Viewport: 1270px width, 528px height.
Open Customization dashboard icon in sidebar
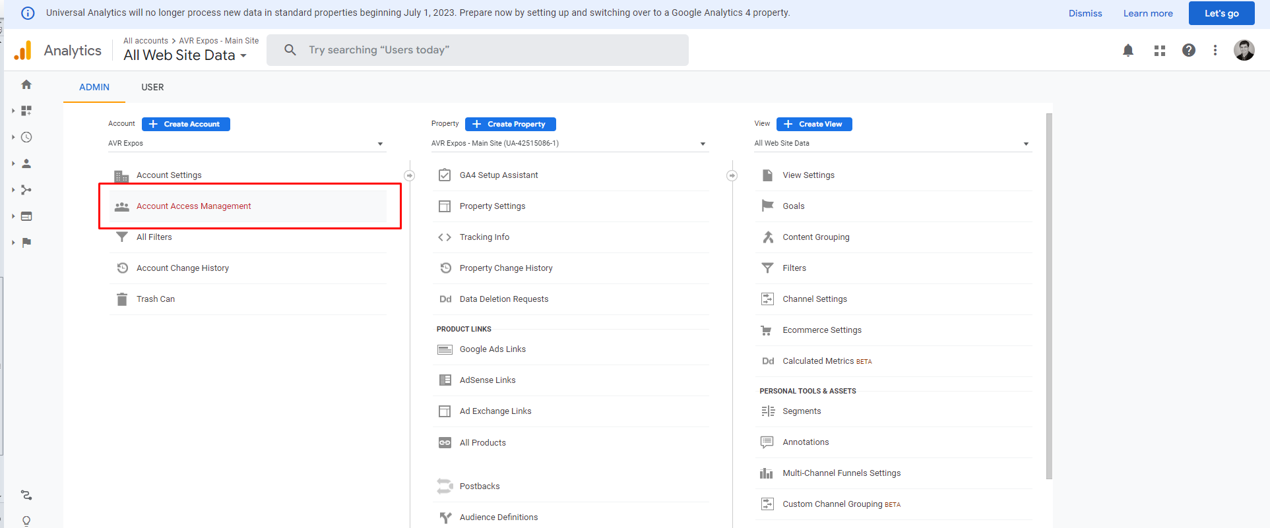pyautogui.click(x=26, y=111)
